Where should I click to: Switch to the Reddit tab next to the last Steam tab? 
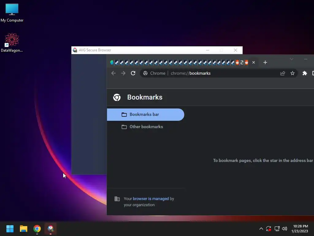tap(237, 62)
